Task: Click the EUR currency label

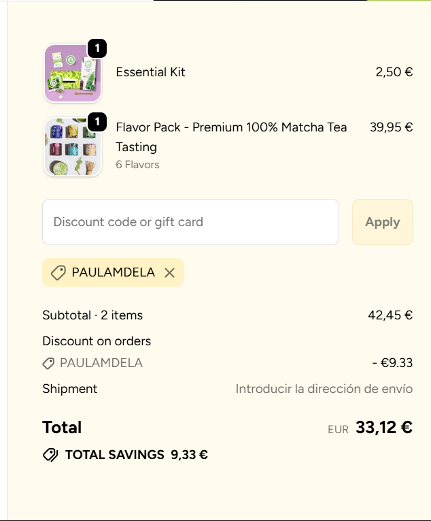Action: click(x=338, y=430)
